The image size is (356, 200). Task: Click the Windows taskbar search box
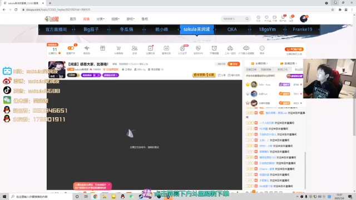tap(41, 197)
